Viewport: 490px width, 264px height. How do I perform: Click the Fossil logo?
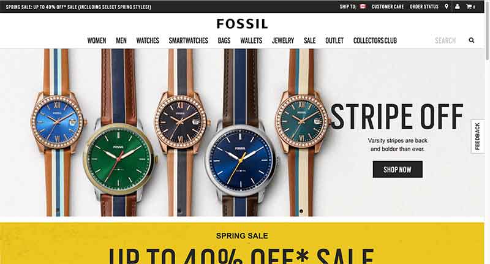pos(242,24)
